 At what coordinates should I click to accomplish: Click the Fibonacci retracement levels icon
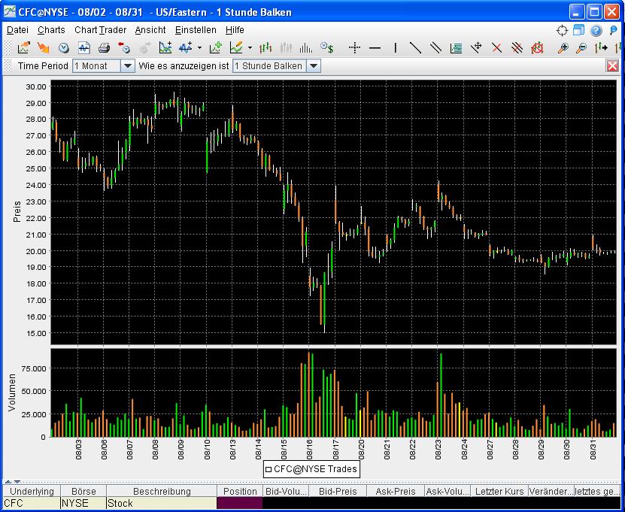(x=456, y=48)
